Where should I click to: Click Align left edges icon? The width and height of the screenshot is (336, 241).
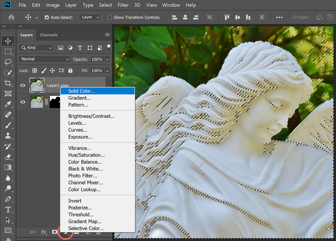pyautogui.click(x=175, y=17)
